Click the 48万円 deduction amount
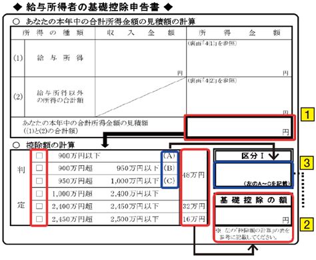The image size is (316, 260). pos(193,175)
